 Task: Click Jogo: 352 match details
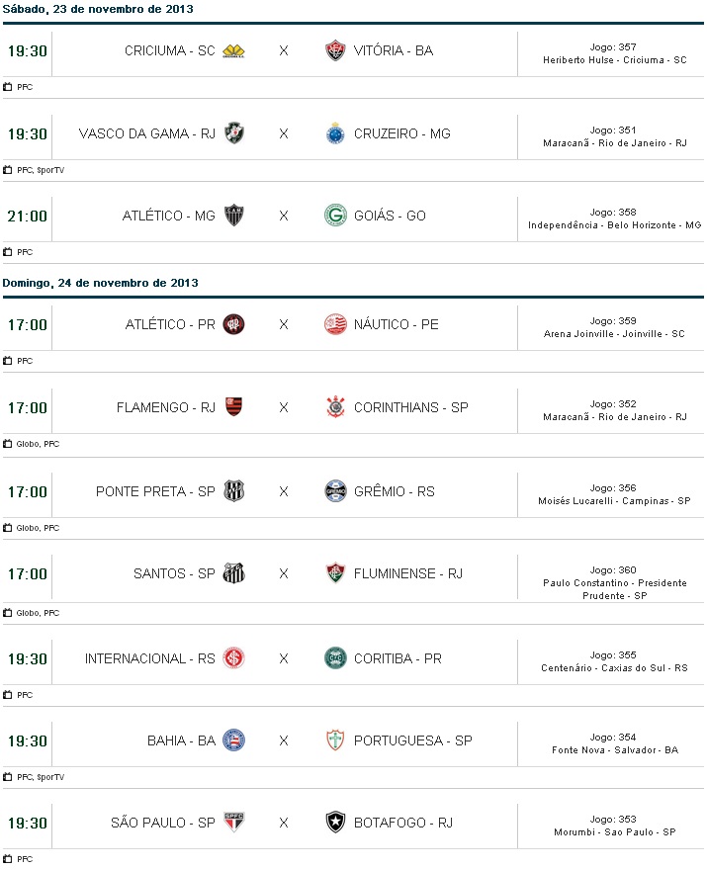[613, 404]
